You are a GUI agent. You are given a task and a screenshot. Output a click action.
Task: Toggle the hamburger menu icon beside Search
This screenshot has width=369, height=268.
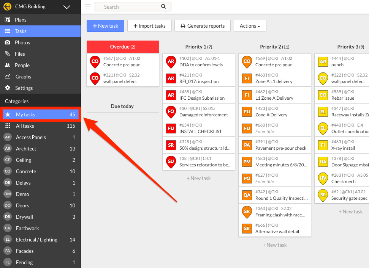pos(87,6)
